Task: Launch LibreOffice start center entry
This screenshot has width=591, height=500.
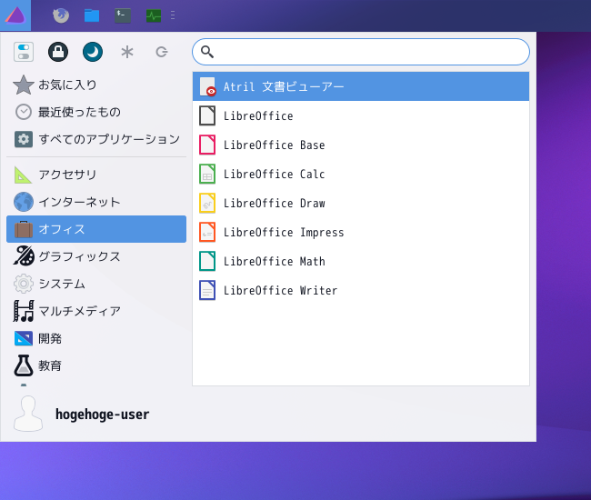Action: (x=361, y=115)
